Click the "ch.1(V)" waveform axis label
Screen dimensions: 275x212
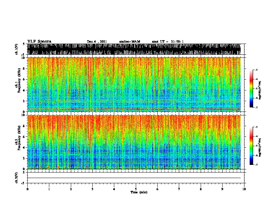[17, 49]
